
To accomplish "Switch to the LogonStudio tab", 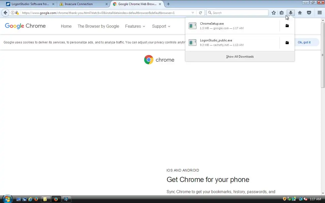I will click(30, 4).
